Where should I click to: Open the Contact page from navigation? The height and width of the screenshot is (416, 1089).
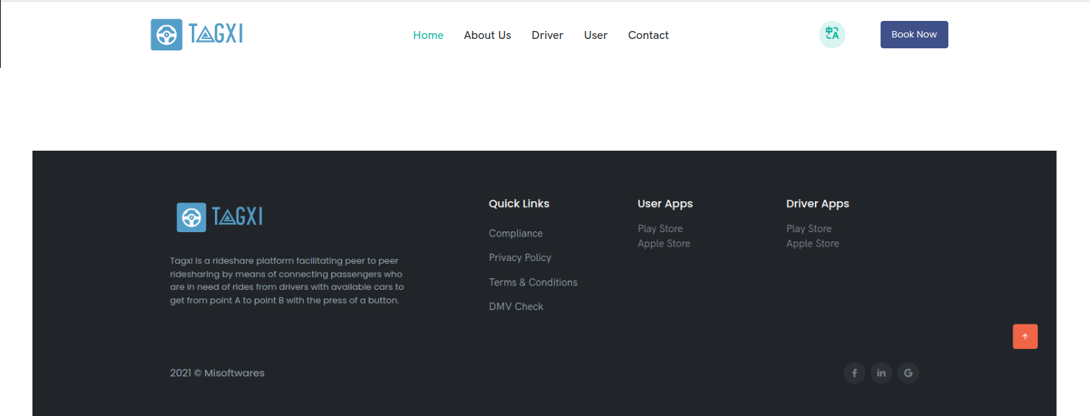(x=648, y=35)
